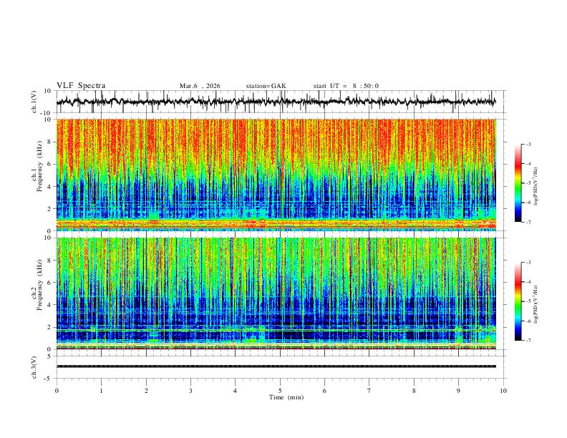
Task: Click the "-3" tick on the upper color bar
Action: point(528,144)
